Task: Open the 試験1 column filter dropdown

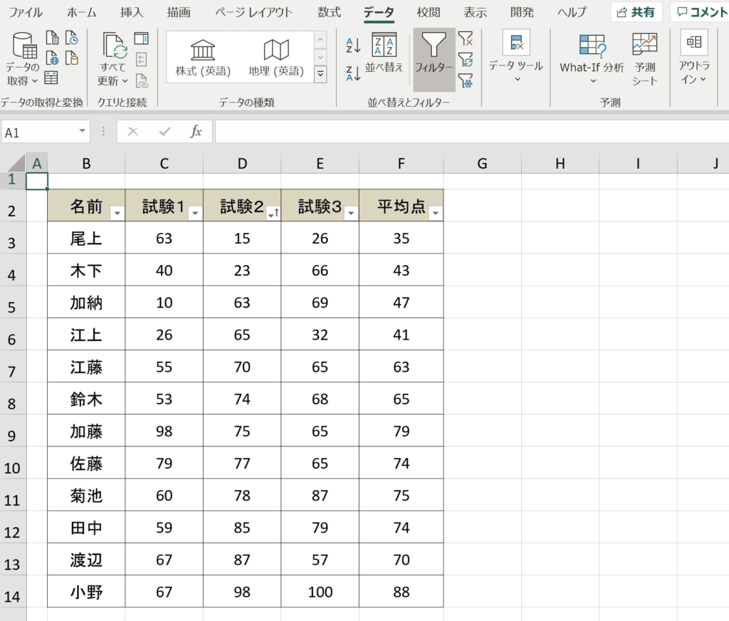Action: coord(195,213)
